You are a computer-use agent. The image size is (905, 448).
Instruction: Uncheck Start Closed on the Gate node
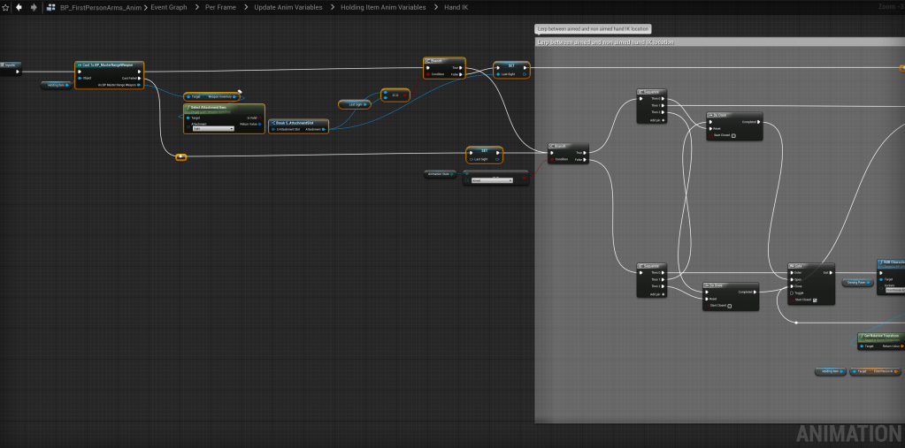click(815, 300)
